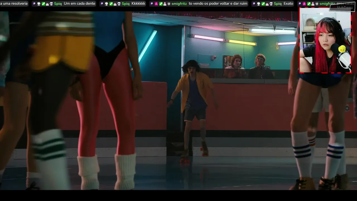Click username Spiq beside 'Um em cada dente'
Image resolution: width=357 pixels, height=201 pixels.
click(x=58, y=4)
